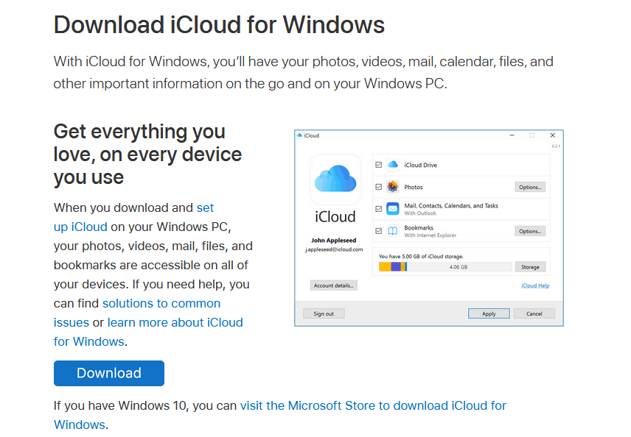Click the "iCloud Drive" label
The image size is (631, 437).
(420, 165)
